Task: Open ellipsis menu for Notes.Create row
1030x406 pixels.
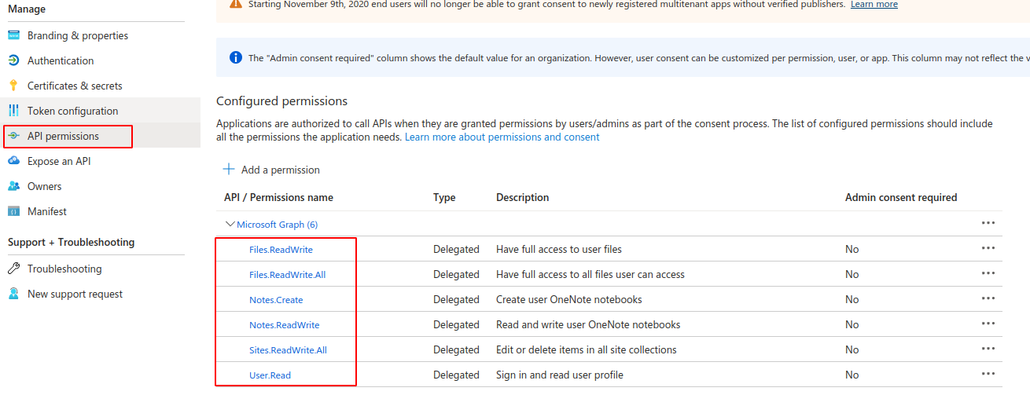Action: point(988,299)
